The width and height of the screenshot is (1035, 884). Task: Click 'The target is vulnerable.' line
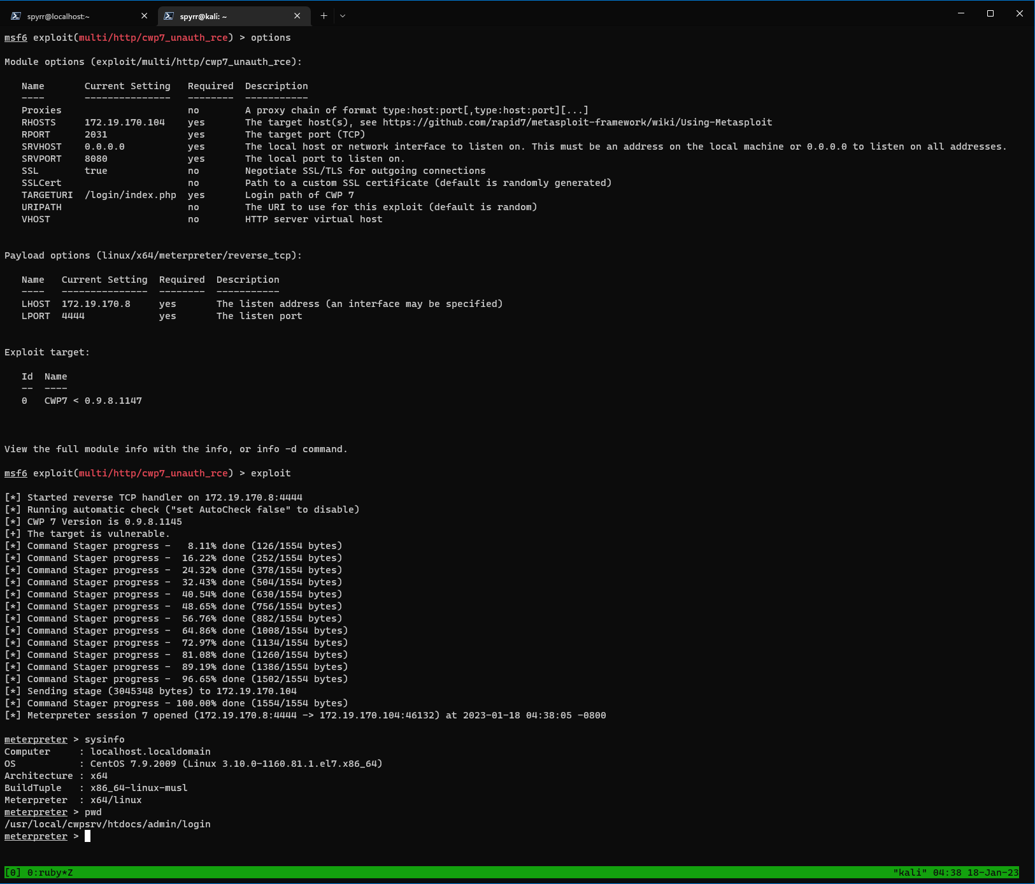click(87, 534)
